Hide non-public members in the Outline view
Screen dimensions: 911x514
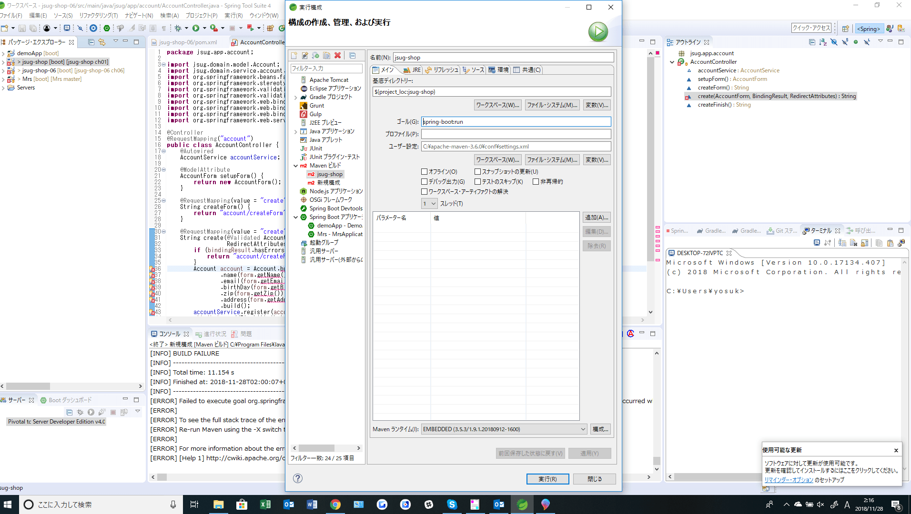856,42
